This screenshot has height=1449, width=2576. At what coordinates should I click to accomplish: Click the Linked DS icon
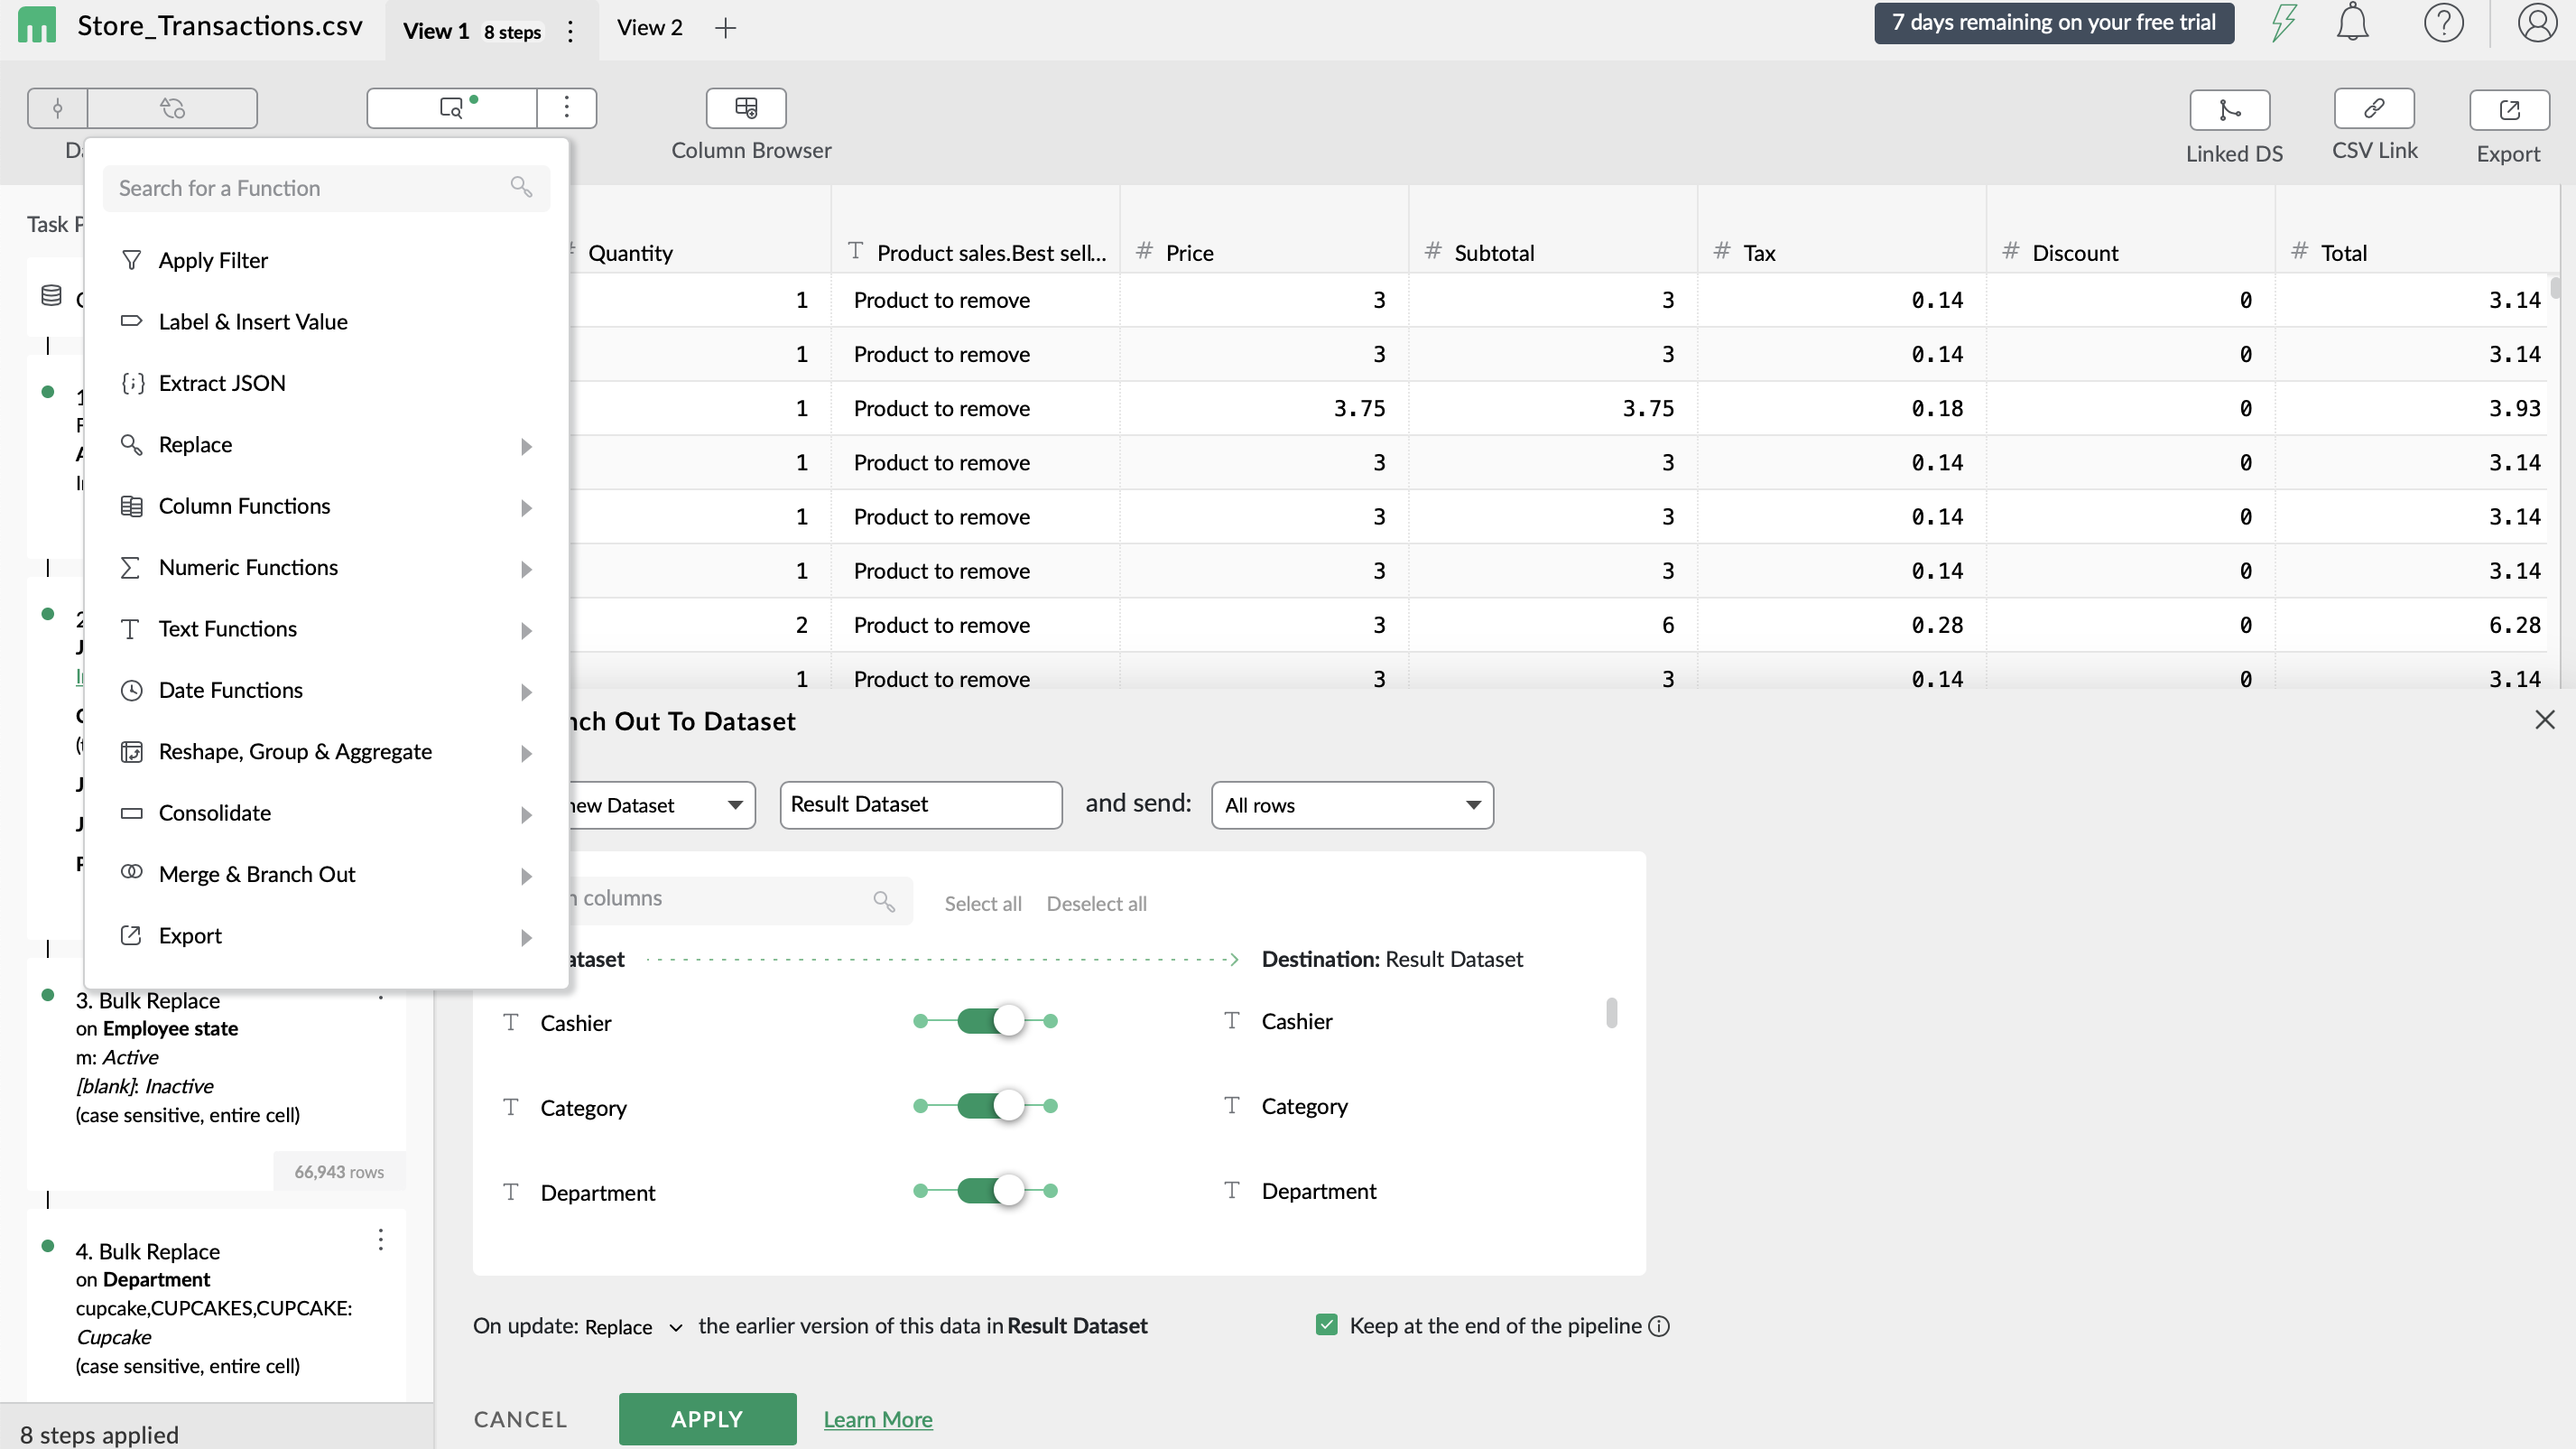click(x=2229, y=110)
